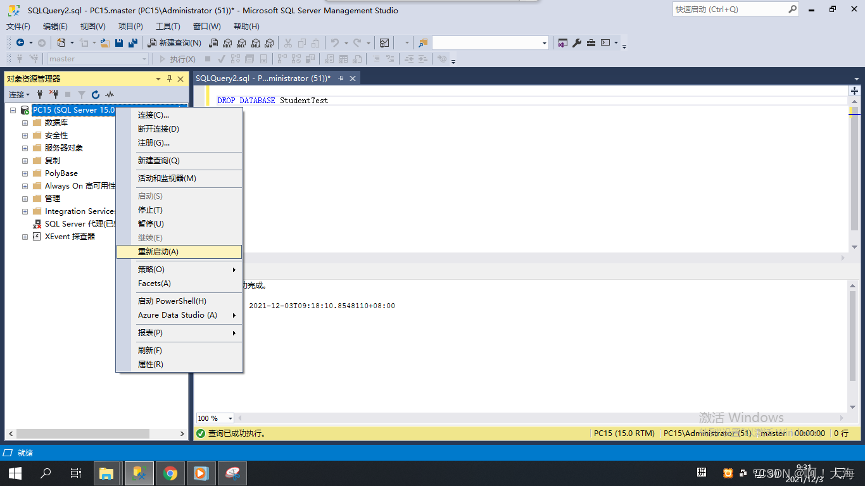This screenshot has width=865, height=486.
Task: Choose 停止(T) from the context menu
Action: pos(179,210)
